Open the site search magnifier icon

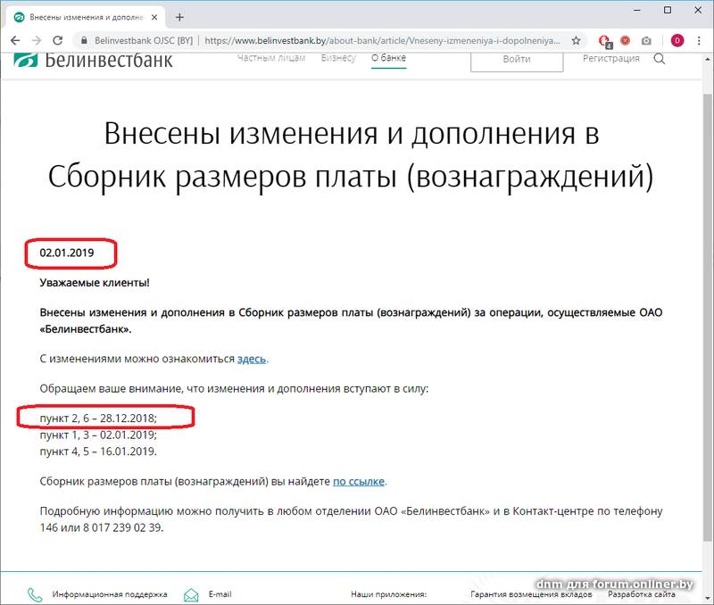pyautogui.click(x=660, y=59)
